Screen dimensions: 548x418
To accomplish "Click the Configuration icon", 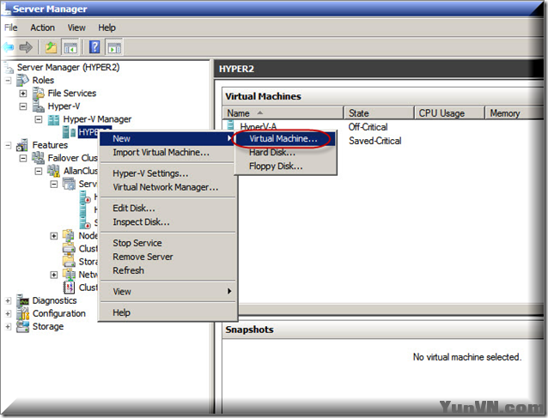I will pos(22,313).
